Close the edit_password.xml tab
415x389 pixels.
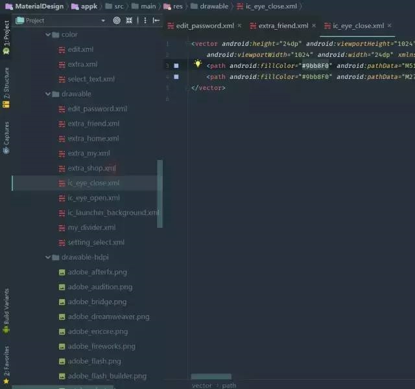(x=239, y=26)
